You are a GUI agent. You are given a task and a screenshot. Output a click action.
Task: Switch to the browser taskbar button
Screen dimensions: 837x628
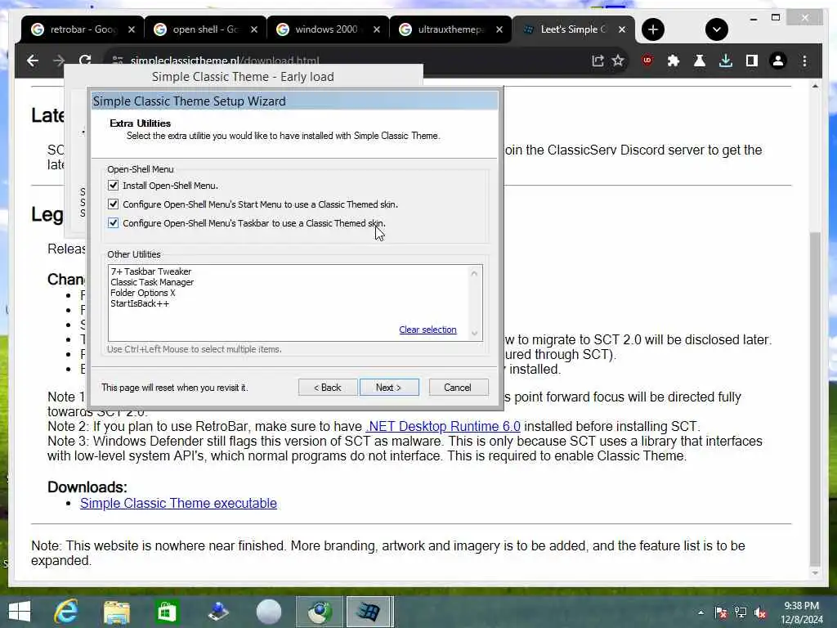pyautogui.click(x=320, y=612)
